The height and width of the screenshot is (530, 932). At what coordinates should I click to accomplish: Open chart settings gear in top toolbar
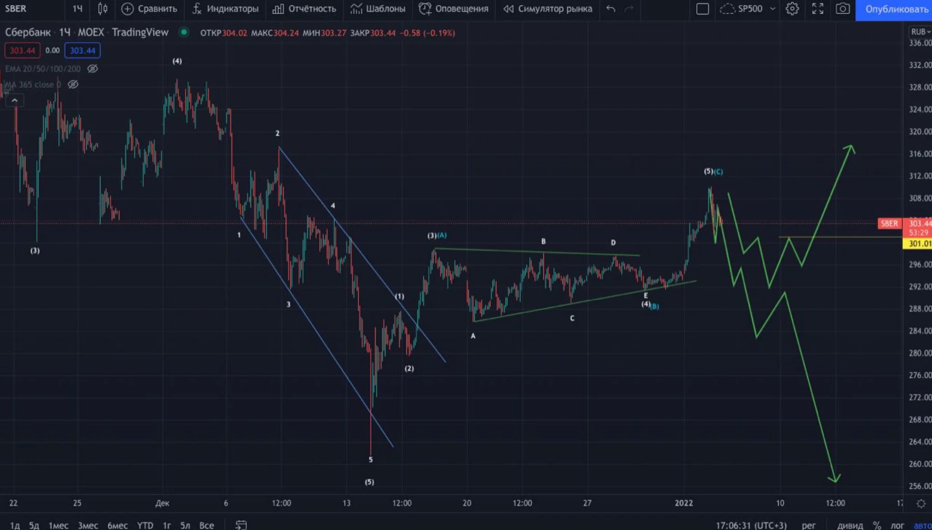click(x=792, y=9)
